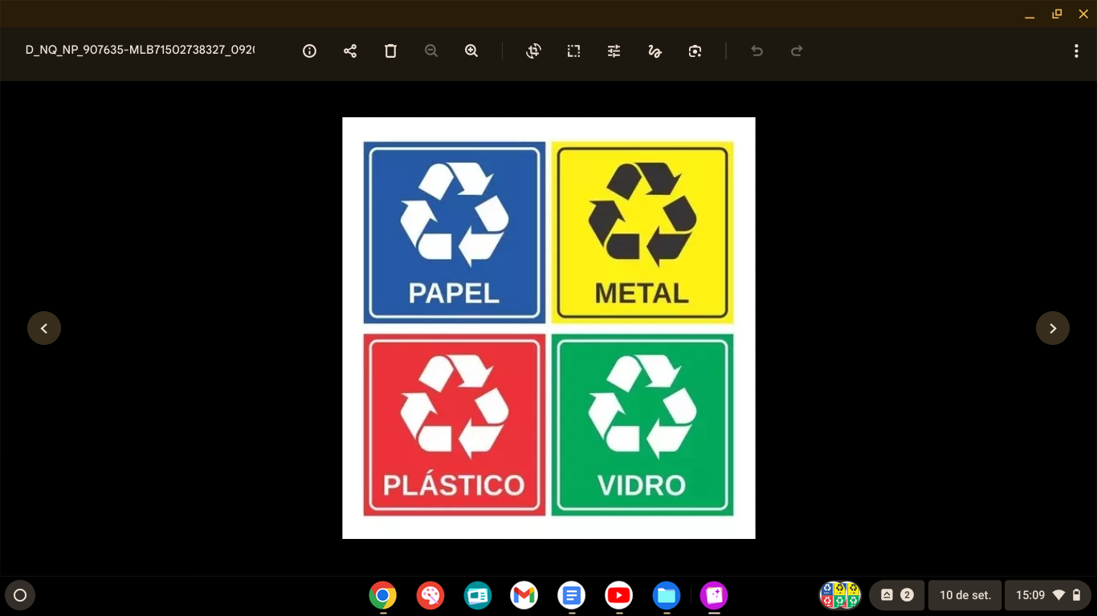The image size is (1097, 616).
Task: Delete the image with the trash icon
Action: click(x=390, y=51)
